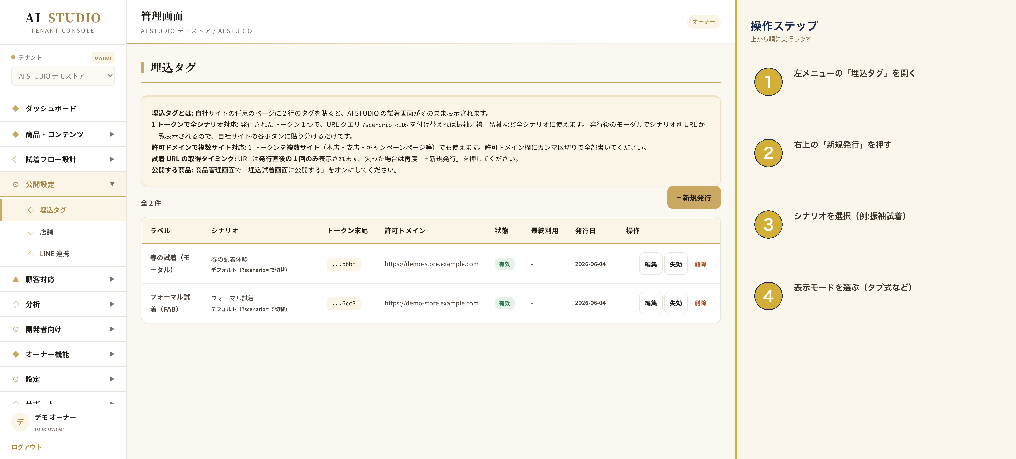Click 編集 for フォーマル試着 row
This screenshot has height=459, width=1016.
pos(650,303)
